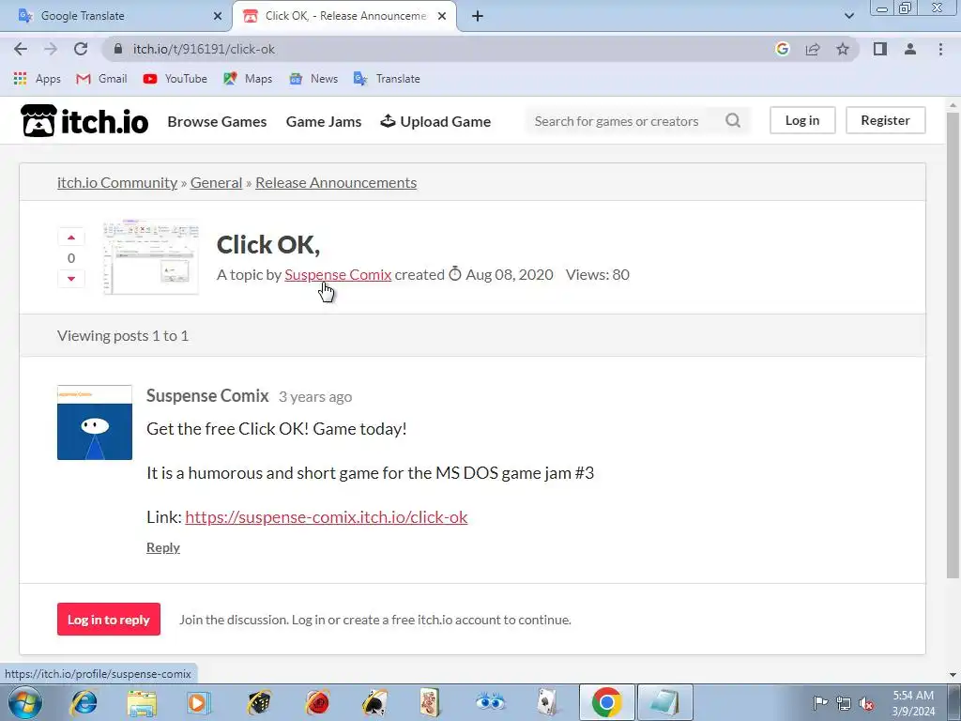Open Chrome's three-dot menu

[940, 49]
